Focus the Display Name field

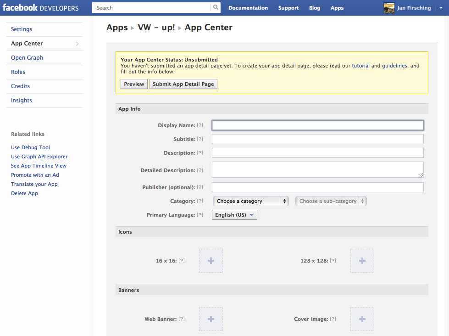pyautogui.click(x=317, y=125)
